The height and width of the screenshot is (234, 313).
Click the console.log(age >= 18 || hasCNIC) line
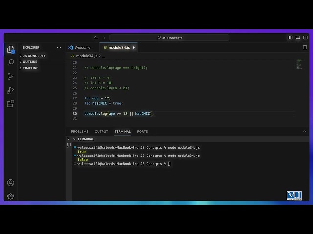(x=119, y=114)
